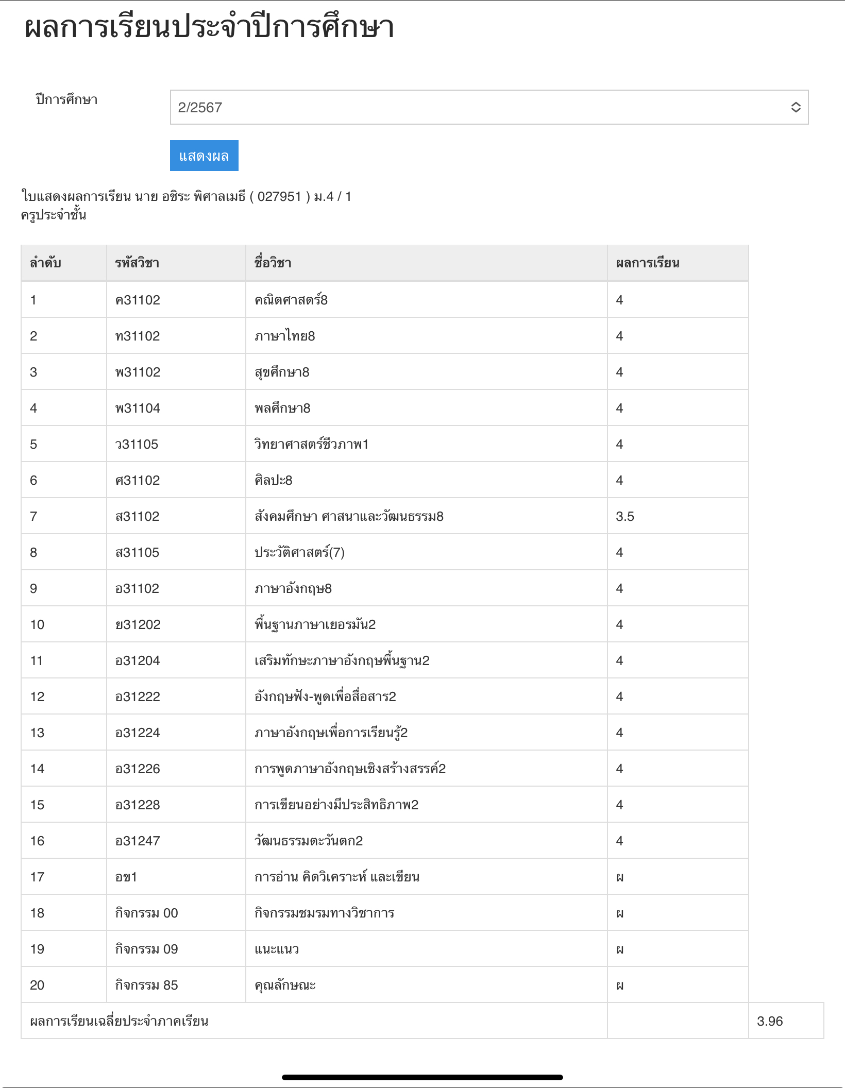Select the กิจกรรม 09 code cell
Viewport: 845px width, 1088px height.
point(146,949)
